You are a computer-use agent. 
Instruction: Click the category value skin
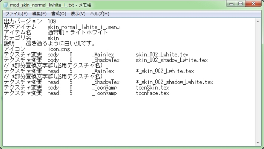click(53, 38)
